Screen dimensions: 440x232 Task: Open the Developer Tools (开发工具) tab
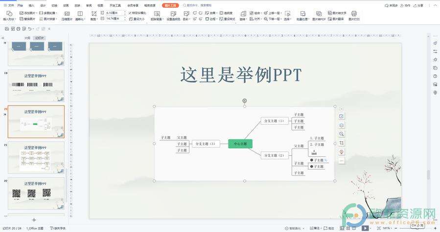(x=116, y=5)
